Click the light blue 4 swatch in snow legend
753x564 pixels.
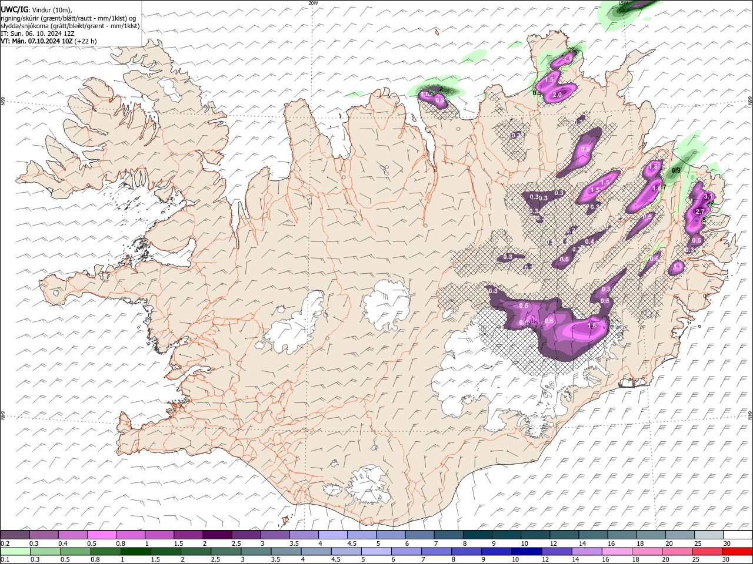click(x=332, y=535)
